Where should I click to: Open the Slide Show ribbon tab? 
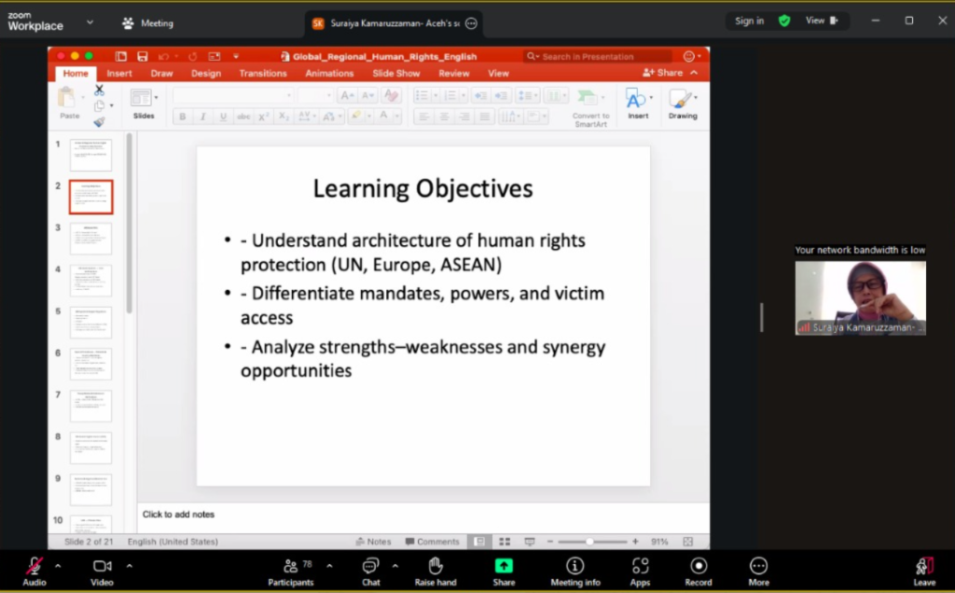coord(395,73)
